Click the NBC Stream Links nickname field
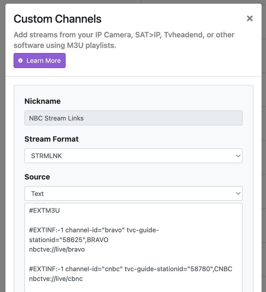 tap(133, 118)
